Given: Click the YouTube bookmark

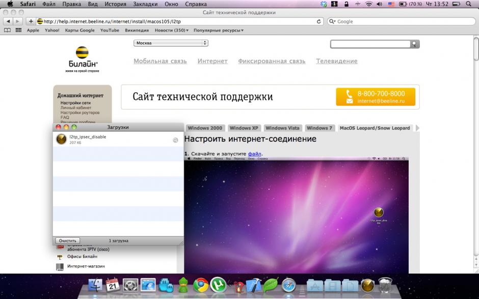Looking at the screenshot, I should 110,30.
